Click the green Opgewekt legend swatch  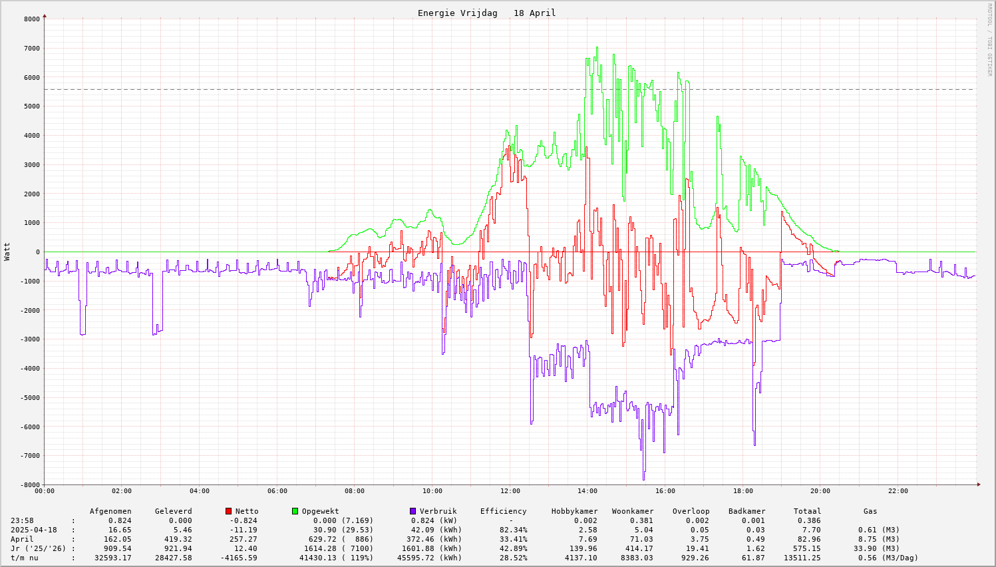[x=295, y=511]
